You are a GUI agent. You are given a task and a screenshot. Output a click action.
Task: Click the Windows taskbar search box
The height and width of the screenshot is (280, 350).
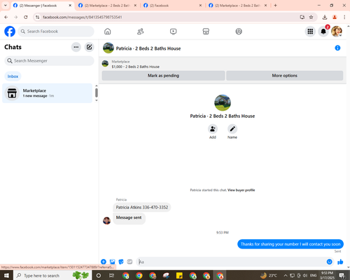(52, 275)
